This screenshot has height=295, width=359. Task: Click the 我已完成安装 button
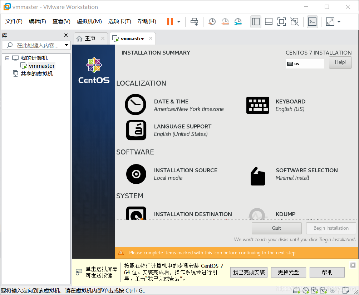click(249, 273)
